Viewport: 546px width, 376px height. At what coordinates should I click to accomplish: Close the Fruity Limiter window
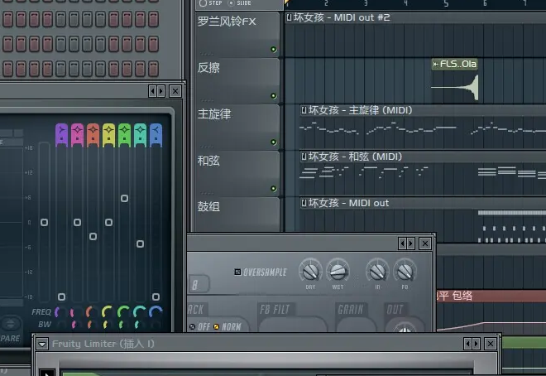tap(491, 344)
